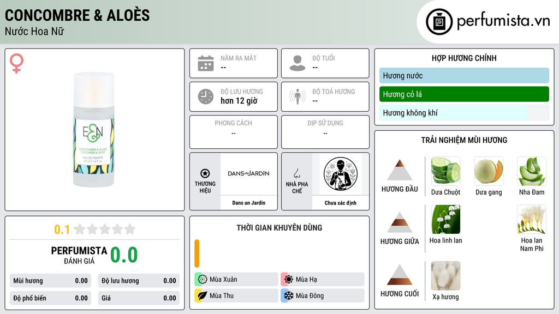
Task: Click the 0.1 rating number
Action: [62, 230]
